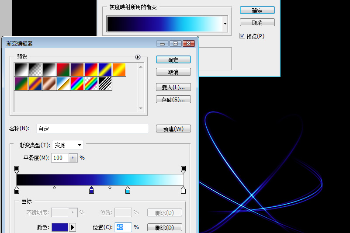Click 取消 in the Gradient Map dialog
Viewport: 350px width, 233px height.
pyautogui.click(x=257, y=23)
